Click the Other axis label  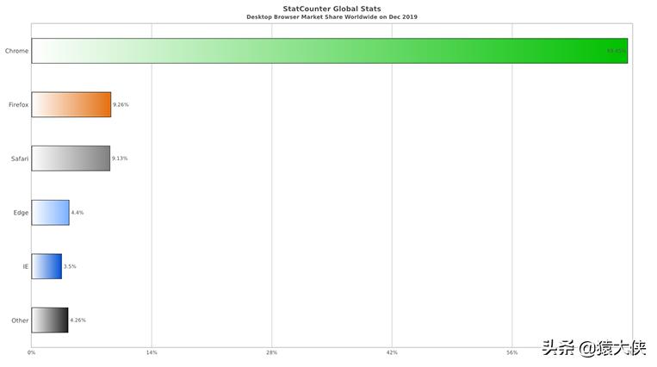20,320
